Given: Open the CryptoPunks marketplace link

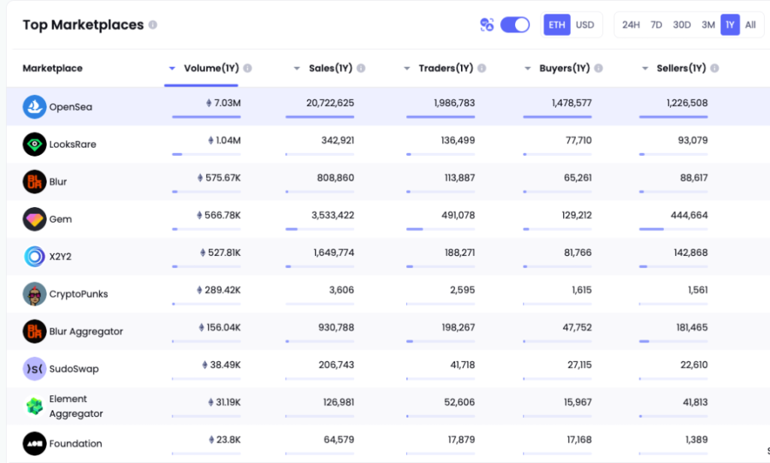Looking at the screenshot, I should [x=78, y=294].
